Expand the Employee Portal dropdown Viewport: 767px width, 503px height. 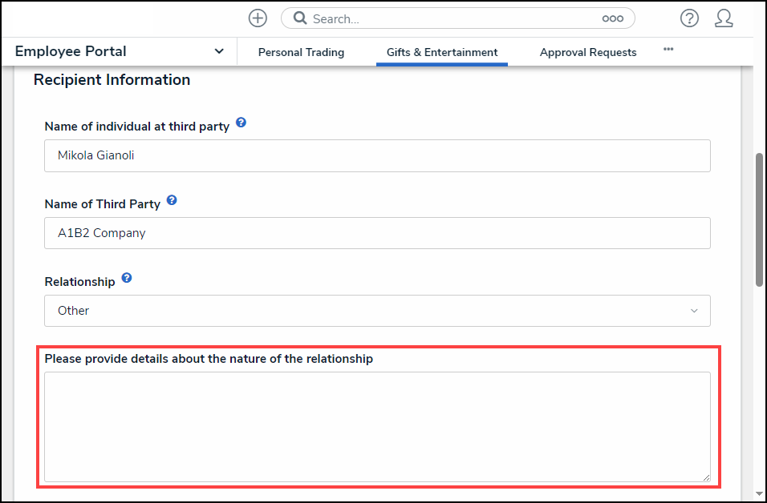tap(219, 51)
